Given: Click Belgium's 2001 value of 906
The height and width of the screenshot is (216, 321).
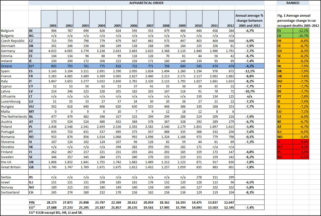Looking at the screenshot, I should coord(49,31).
